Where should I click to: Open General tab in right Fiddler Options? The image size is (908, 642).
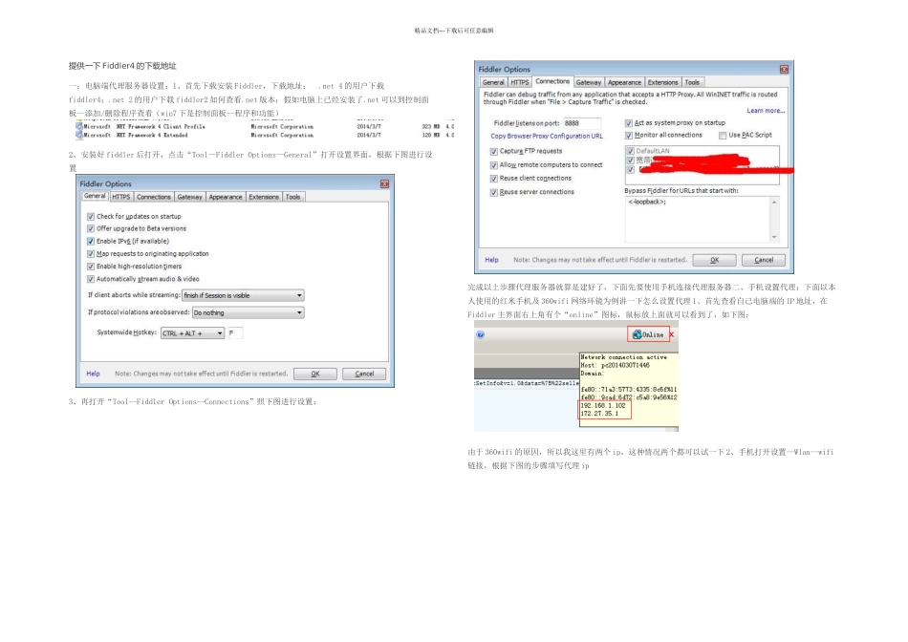pos(493,83)
